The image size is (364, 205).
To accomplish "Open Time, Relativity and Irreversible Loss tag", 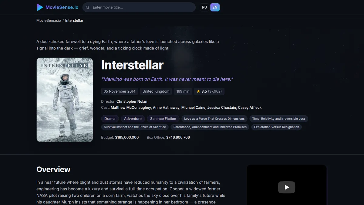I will 279,119.
